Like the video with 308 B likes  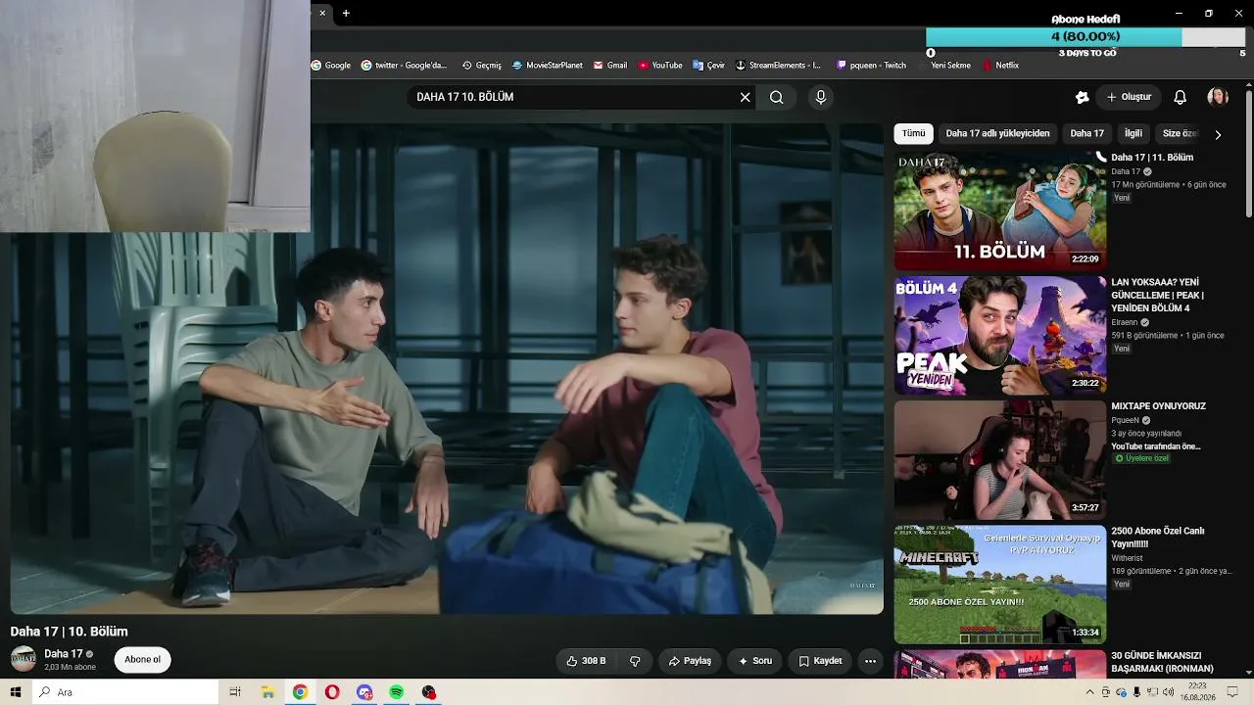coord(586,661)
